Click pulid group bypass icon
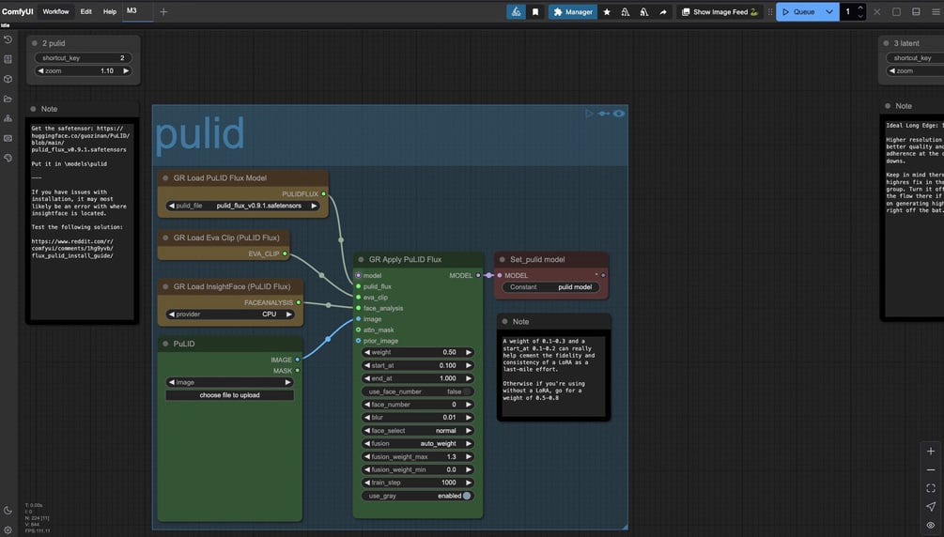This screenshot has width=944, height=537. pos(603,114)
